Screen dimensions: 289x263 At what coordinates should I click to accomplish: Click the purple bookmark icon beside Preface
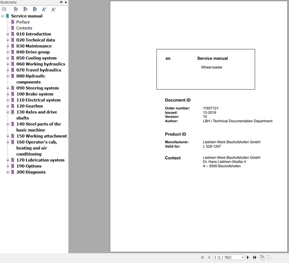coord(13,22)
